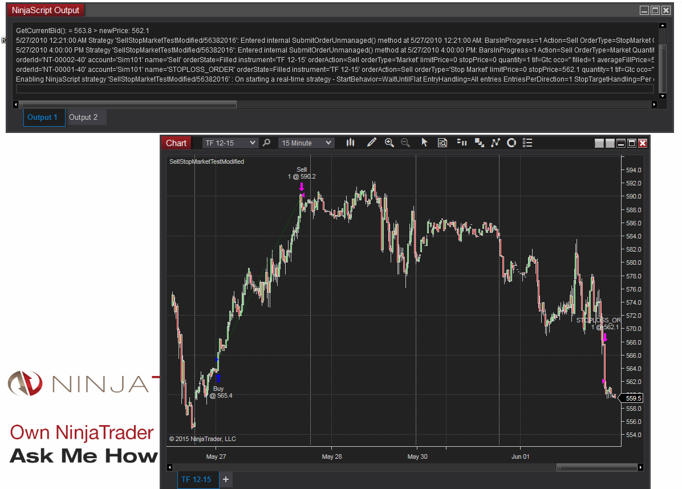Close the Chart window
The width and height of the screenshot is (682, 489).
pos(643,143)
